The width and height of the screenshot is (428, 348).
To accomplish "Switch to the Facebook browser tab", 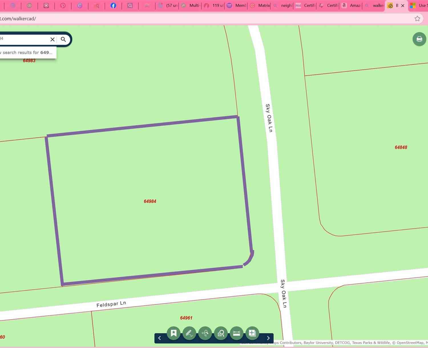I will click(x=113, y=5).
